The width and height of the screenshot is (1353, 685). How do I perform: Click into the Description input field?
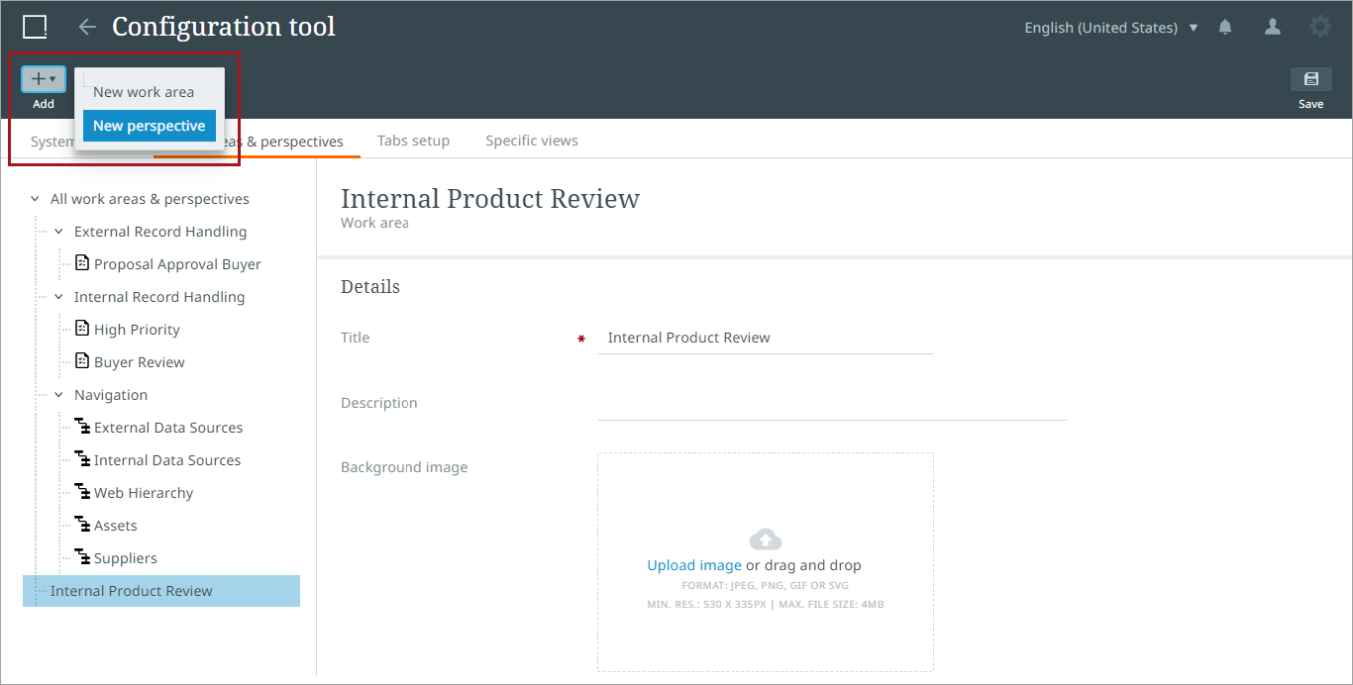pos(832,403)
